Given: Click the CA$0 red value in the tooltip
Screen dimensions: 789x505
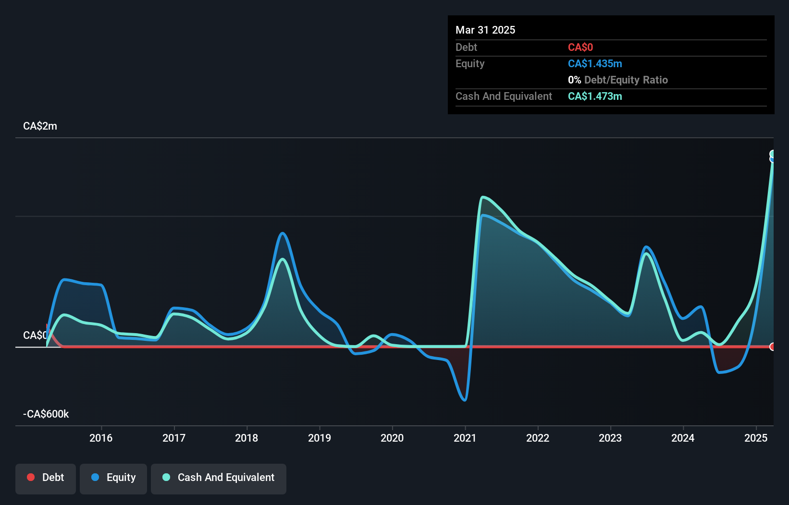Looking at the screenshot, I should [x=580, y=47].
